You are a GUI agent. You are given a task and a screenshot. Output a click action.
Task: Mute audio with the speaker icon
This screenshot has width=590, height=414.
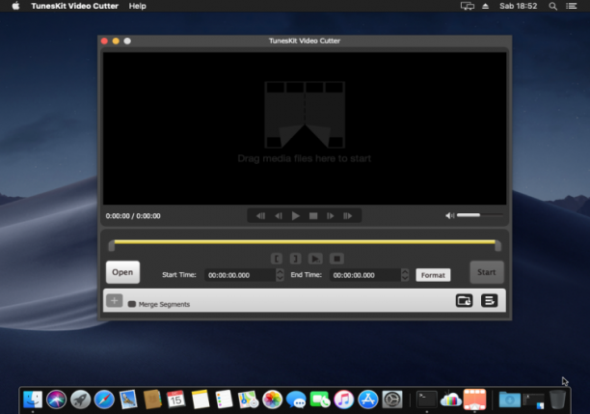(449, 215)
